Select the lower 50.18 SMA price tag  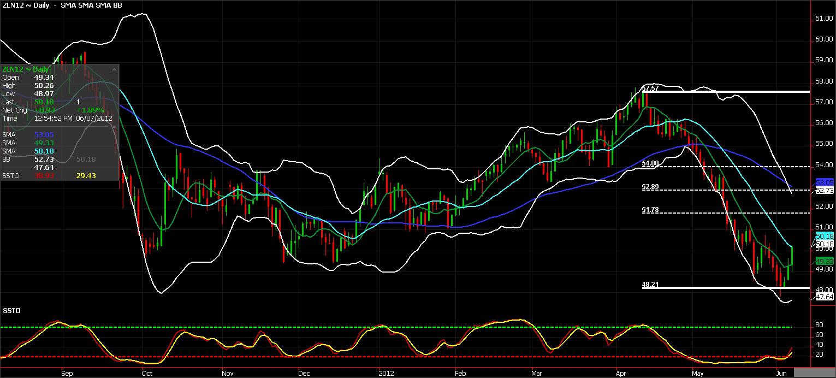pos(825,243)
